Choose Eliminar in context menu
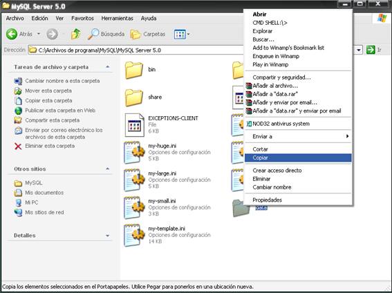The image size is (392, 293). [298, 179]
